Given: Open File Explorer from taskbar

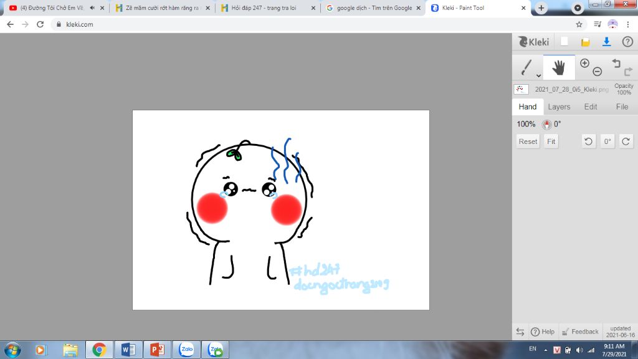Looking at the screenshot, I should point(70,350).
